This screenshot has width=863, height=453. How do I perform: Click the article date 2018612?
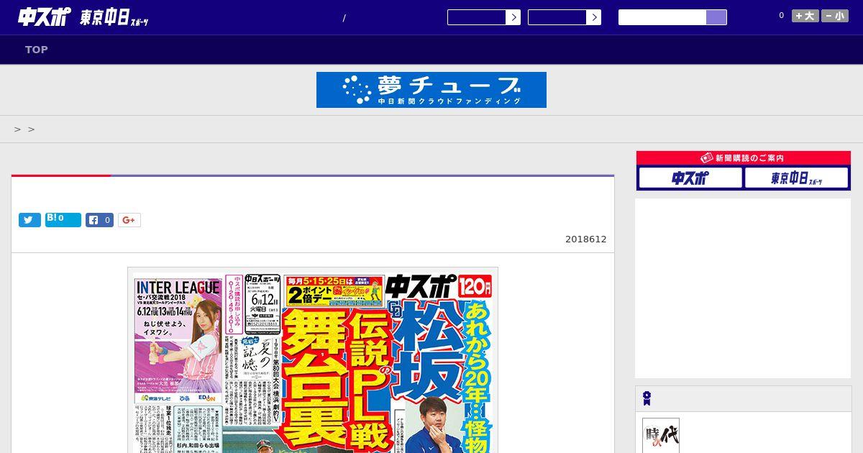click(x=585, y=239)
